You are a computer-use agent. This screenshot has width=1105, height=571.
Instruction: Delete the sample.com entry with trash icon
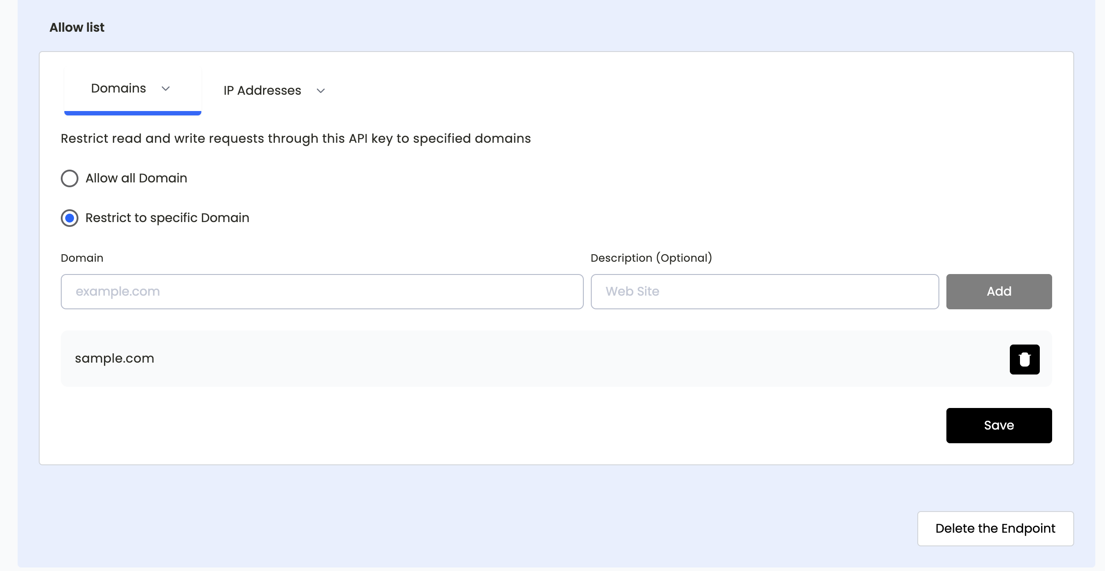[1024, 360]
